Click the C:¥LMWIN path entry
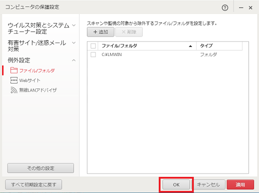 (111, 54)
